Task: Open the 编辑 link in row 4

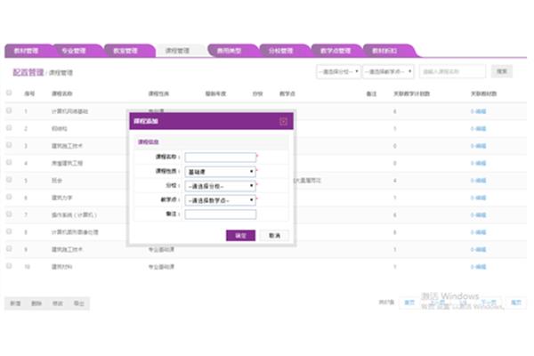Action: pyautogui.click(x=479, y=163)
